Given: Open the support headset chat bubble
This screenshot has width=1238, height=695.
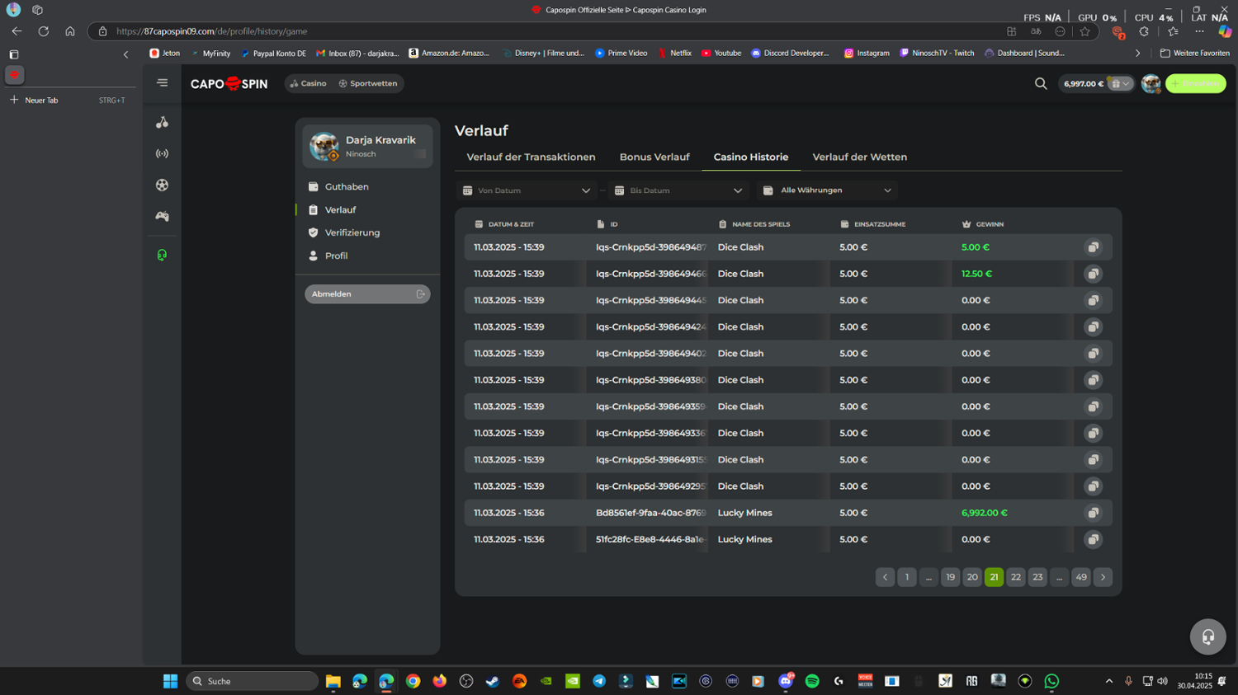Looking at the screenshot, I should click(1207, 636).
